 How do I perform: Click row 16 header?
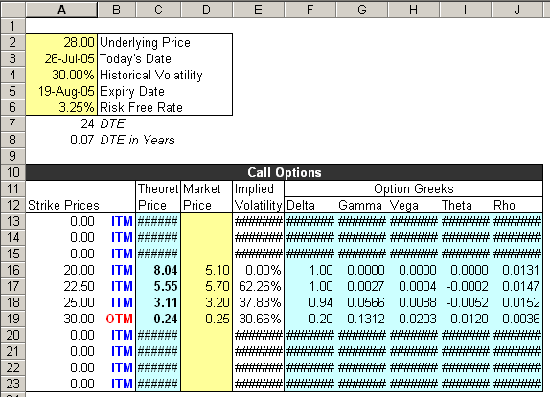coord(12,270)
